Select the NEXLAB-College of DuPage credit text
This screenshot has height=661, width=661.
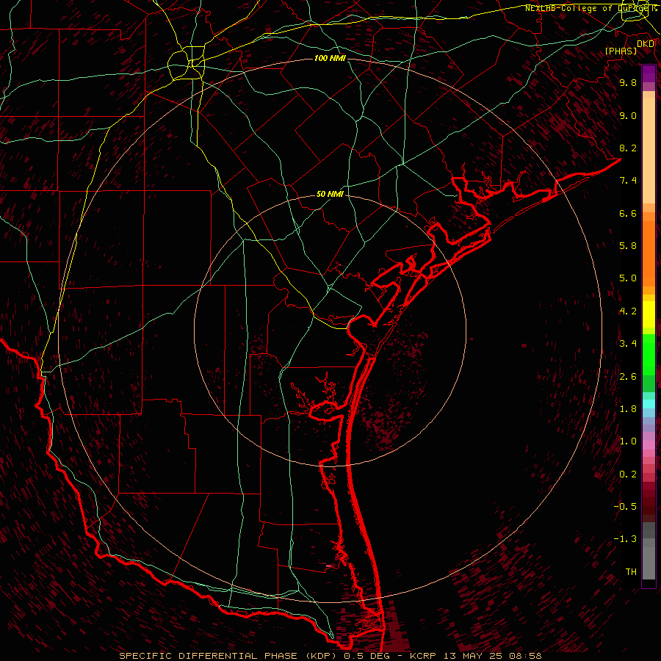pyautogui.click(x=590, y=8)
